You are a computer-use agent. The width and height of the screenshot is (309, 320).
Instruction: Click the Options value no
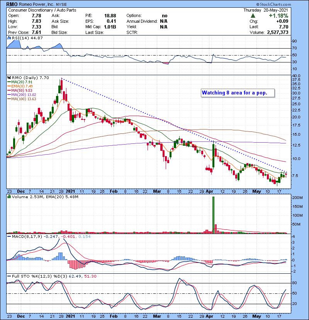(x=165, y=16)
